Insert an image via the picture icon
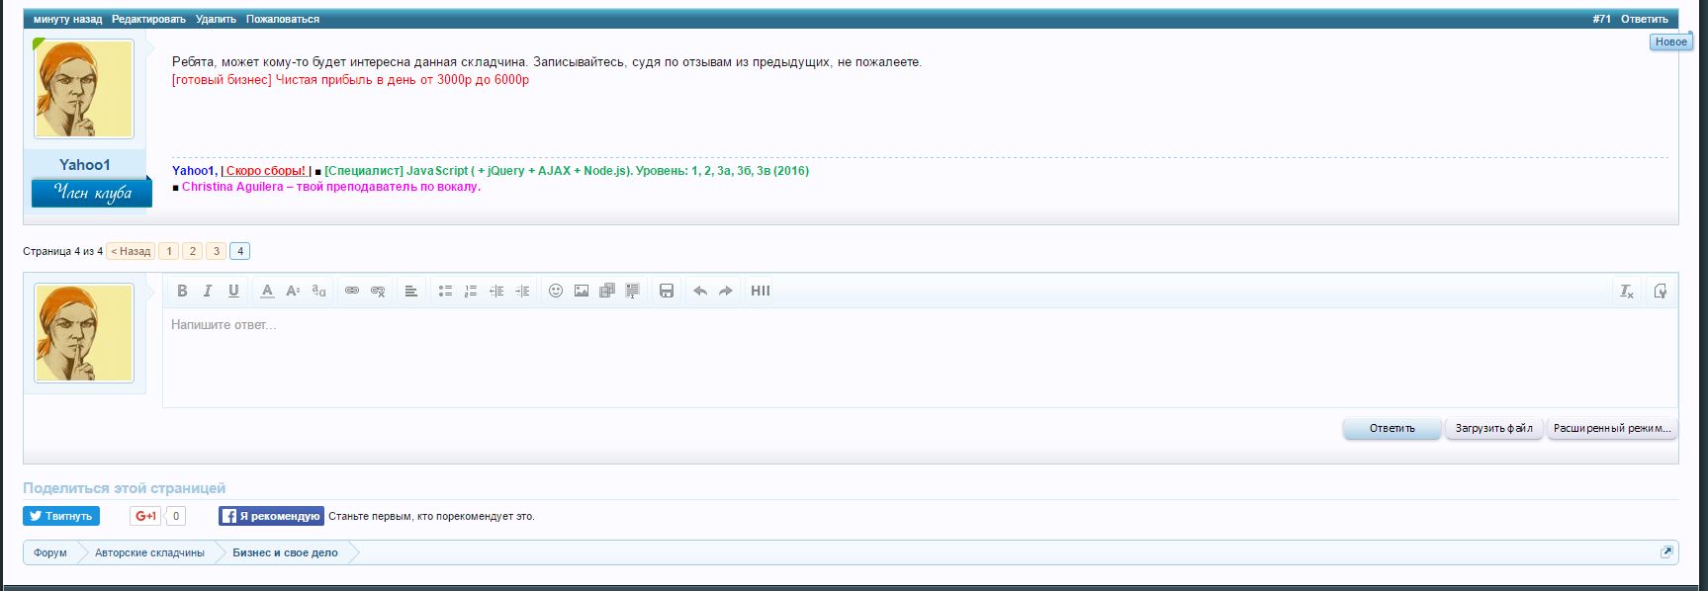 point(582,291)
